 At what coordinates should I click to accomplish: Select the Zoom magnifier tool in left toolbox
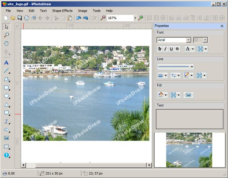point(6,35)
